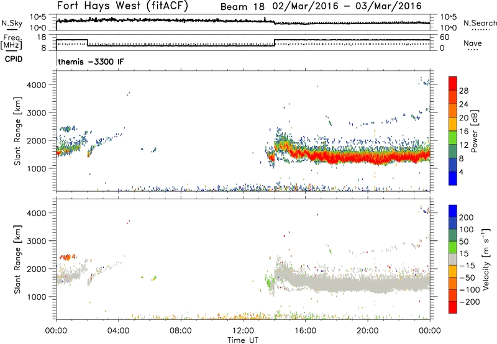Click the 'N.Search' legend label

(480, 23)
